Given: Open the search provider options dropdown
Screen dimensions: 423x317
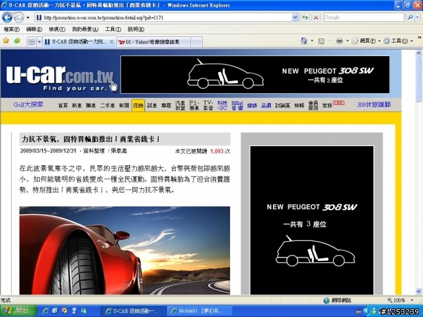Looking at the screenshot, I should point(418,18).
